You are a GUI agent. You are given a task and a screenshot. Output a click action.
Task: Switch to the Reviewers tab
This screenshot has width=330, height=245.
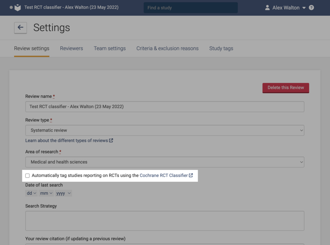coord(71,48)
